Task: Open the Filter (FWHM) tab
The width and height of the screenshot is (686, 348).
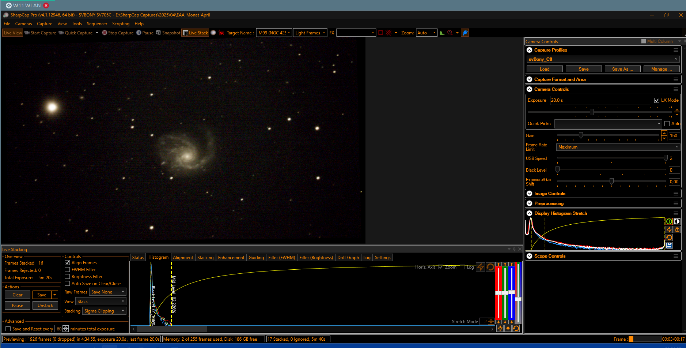Action: tap(281, 258)
